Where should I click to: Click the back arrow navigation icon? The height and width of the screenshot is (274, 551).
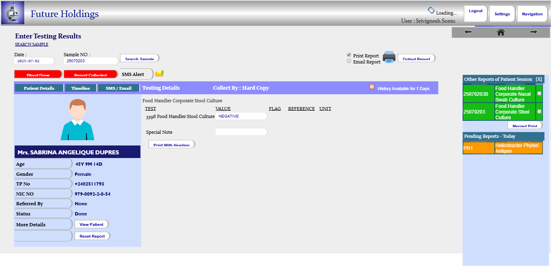pos(468,32)
